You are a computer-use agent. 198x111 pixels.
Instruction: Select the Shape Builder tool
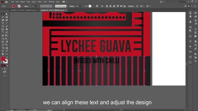[x=3, y=39]
